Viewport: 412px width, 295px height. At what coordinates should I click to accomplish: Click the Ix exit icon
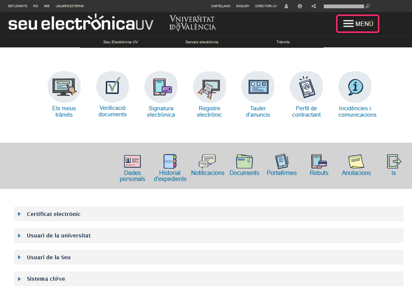point(394,161)
